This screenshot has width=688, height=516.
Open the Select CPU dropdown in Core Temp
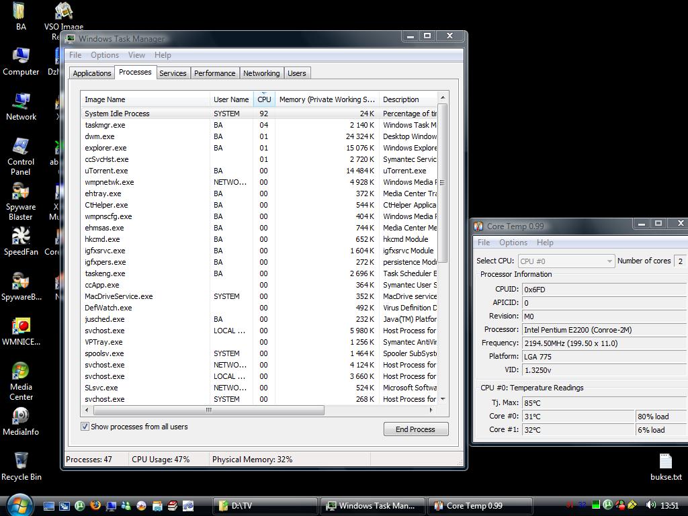click(x=566, y=261)
